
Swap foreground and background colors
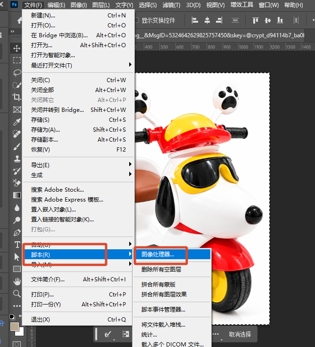click(x=20, y=316)
